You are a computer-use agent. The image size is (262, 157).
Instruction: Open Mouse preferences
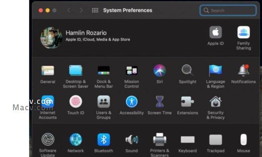click(x=244, y=139)
